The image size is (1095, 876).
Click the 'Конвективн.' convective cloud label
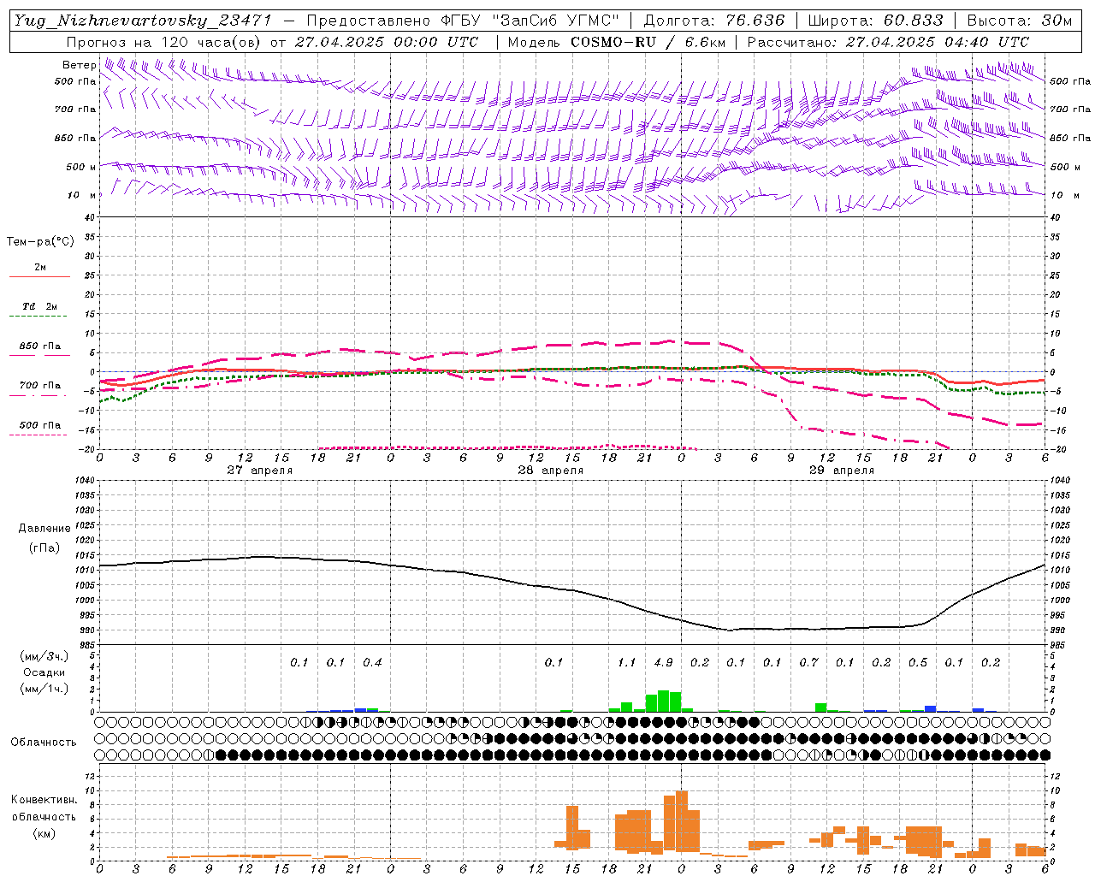tap(44, 800)
